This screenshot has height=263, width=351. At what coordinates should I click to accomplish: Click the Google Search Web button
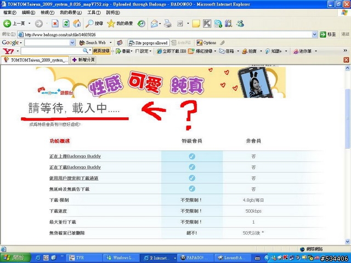[x=93, y=43]
